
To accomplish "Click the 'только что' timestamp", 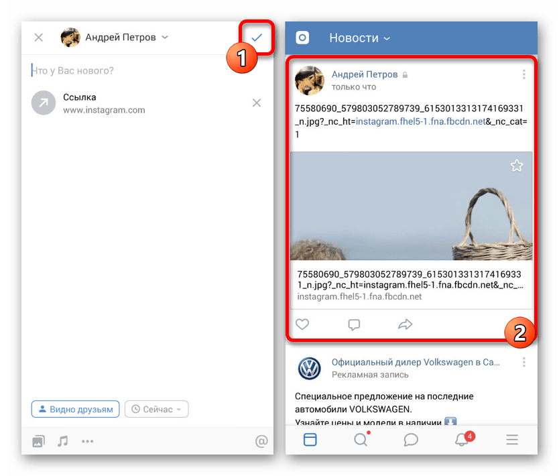I will click(354, 87).
